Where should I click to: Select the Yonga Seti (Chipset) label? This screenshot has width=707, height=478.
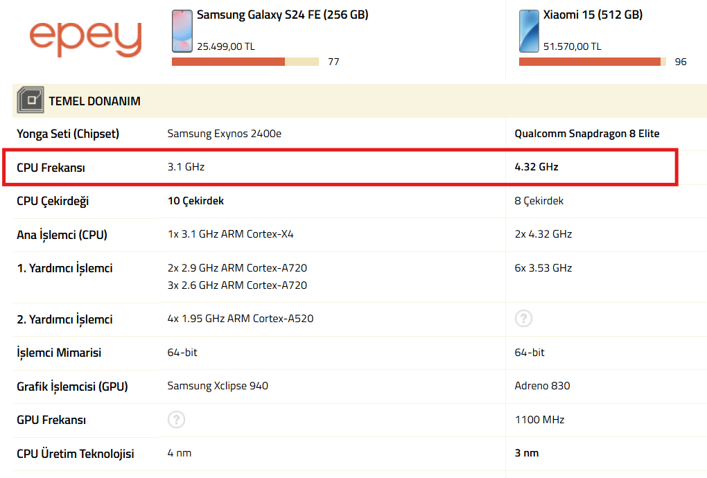click(x=68, y=134)
